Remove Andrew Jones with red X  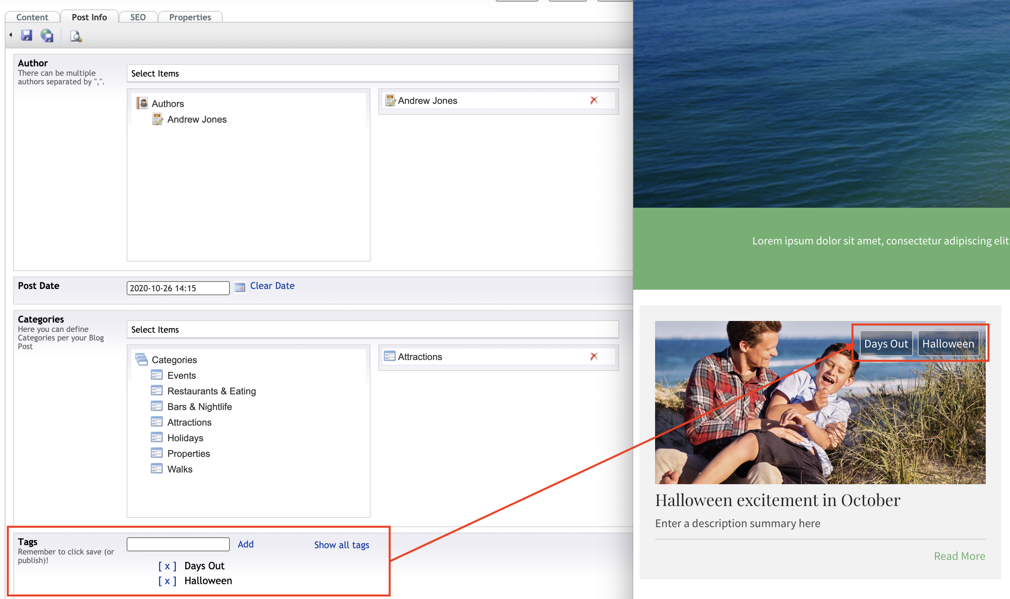(593, 100)
